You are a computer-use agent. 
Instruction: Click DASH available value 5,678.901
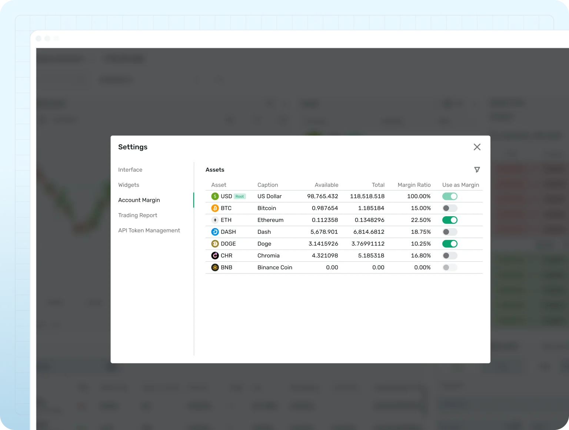click(x=324, y=232)
